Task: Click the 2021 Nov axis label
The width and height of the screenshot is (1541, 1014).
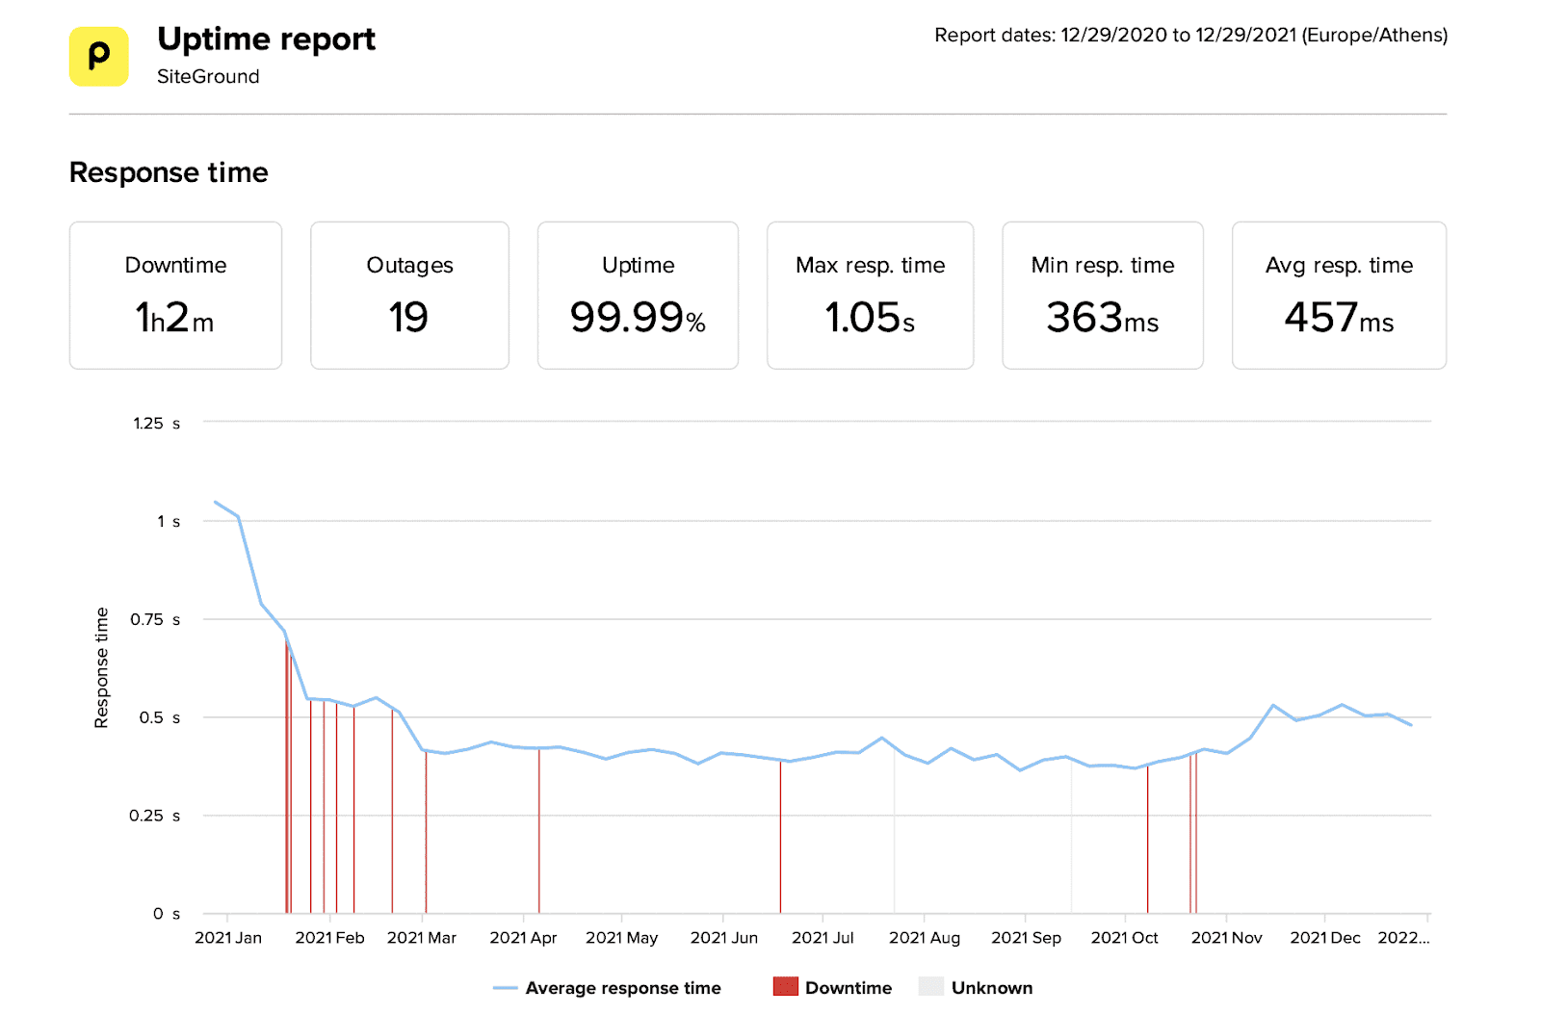Action: 1226,938
